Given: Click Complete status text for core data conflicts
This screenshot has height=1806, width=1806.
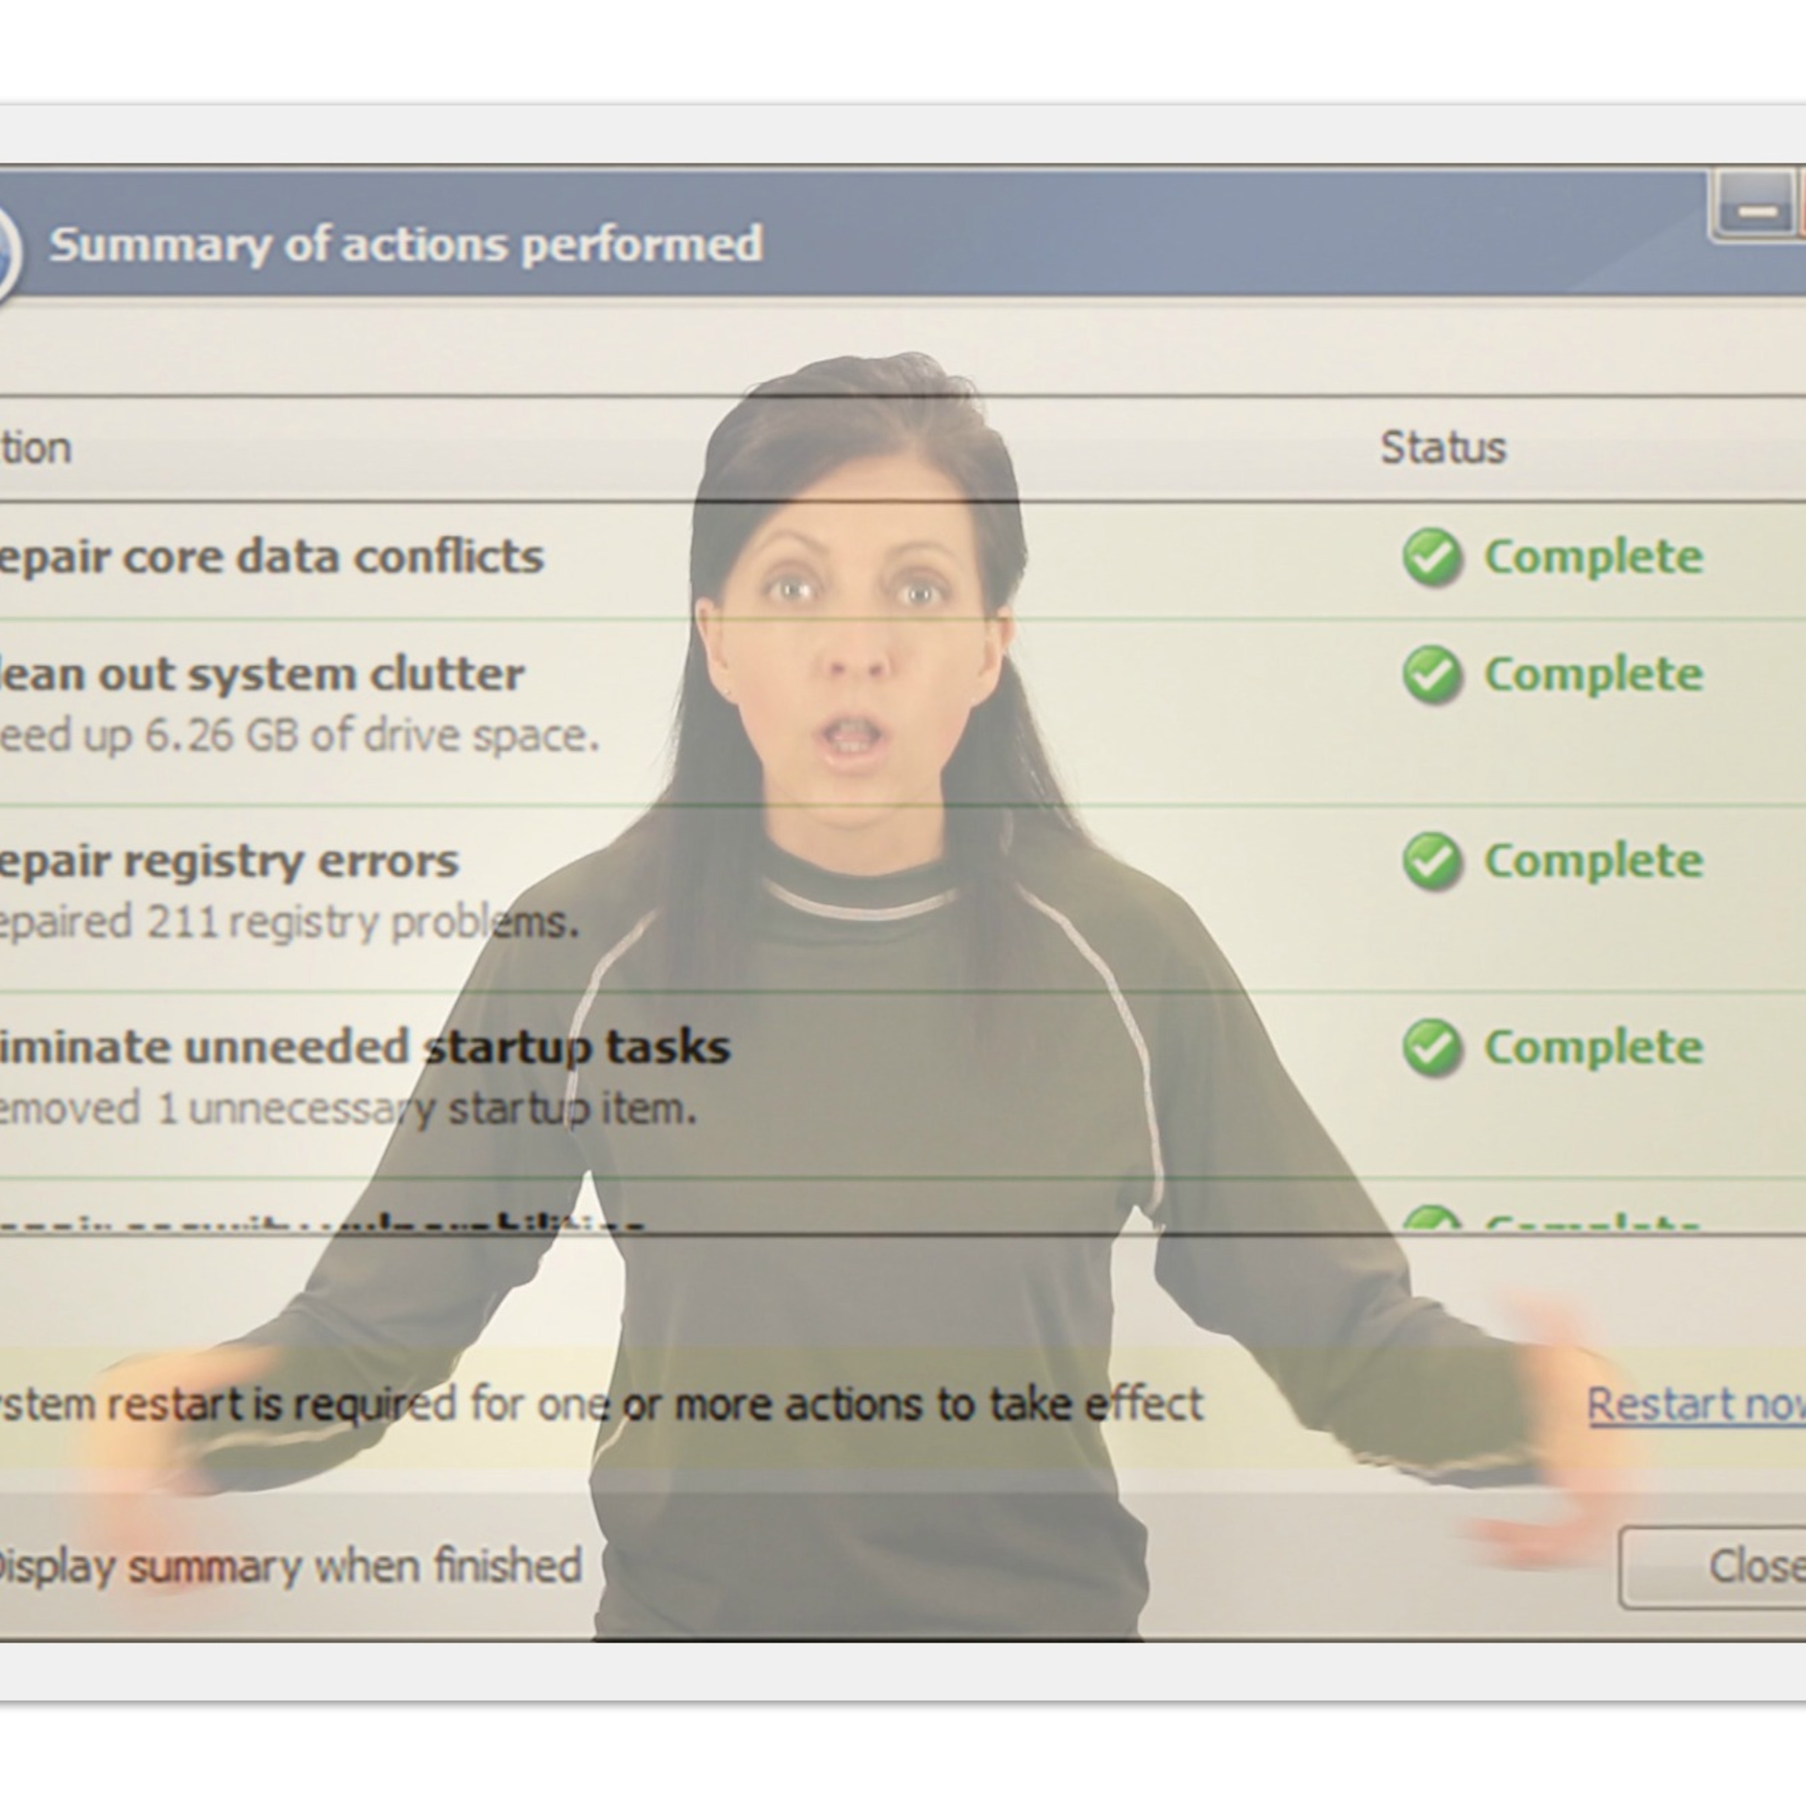Looking at the screenshot, I should click(1593, 557).
